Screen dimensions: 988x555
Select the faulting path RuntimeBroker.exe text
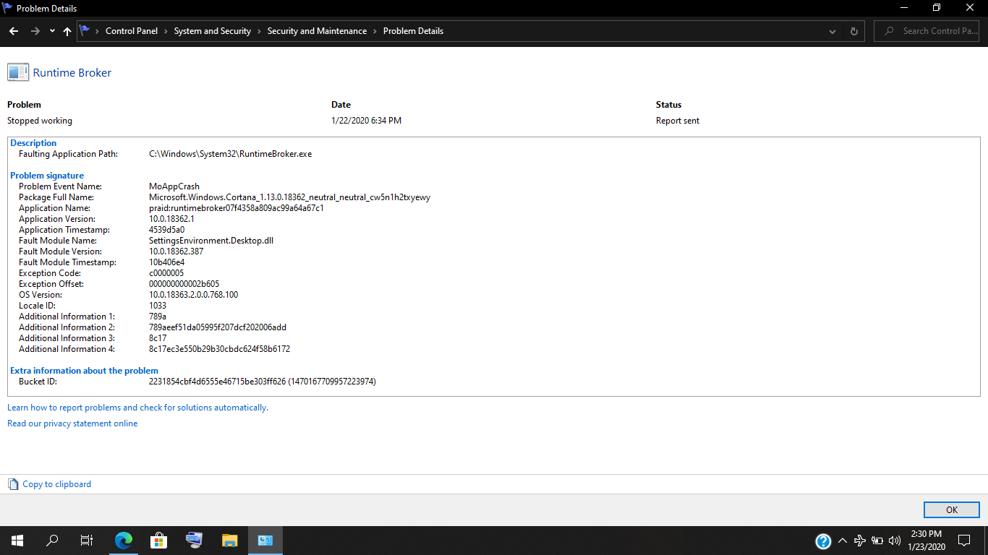230,154
